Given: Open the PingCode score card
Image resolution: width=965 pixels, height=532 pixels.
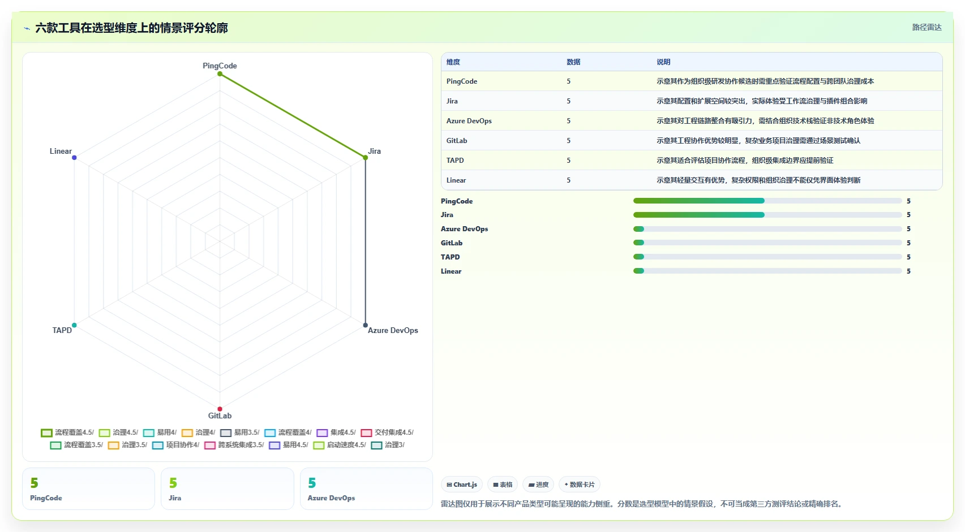Looking at the screenshot, I should (88, 489).
